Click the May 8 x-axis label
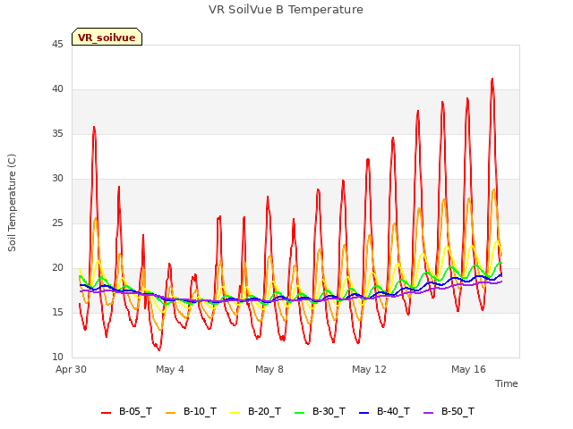This screenshot has width=573, height=429. [269, 369]
